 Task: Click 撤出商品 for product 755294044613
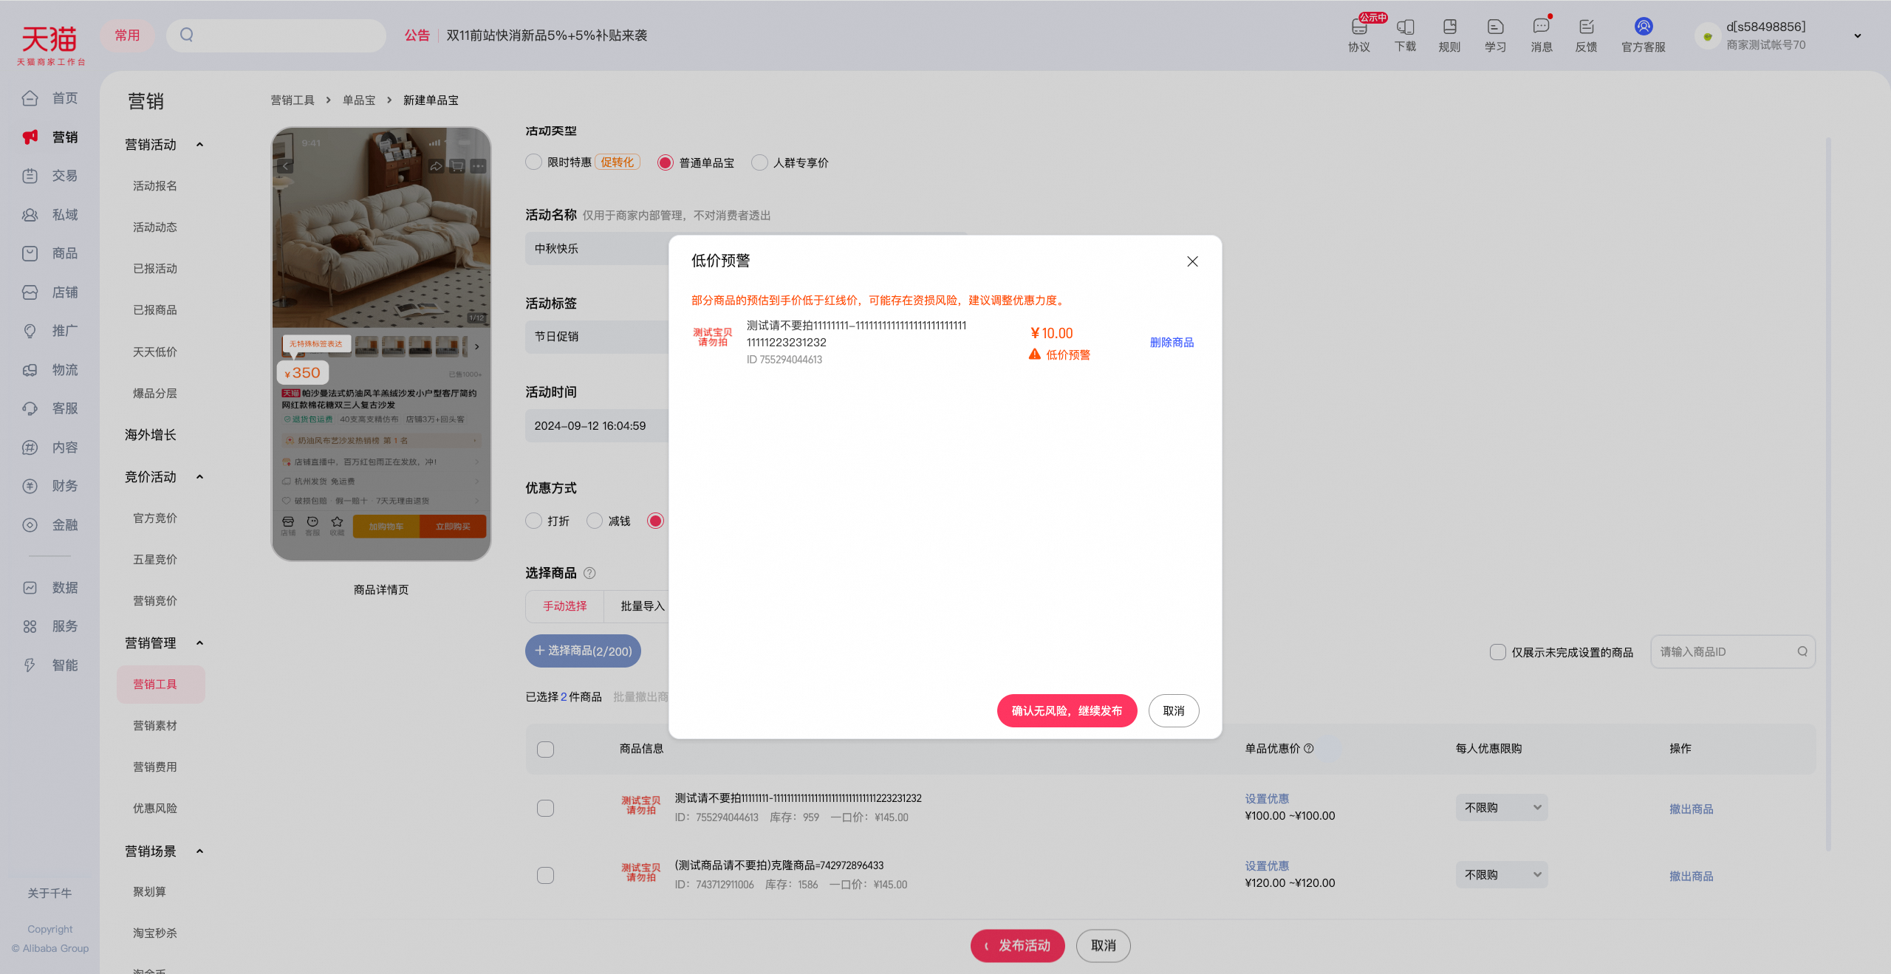[1691, 809]
